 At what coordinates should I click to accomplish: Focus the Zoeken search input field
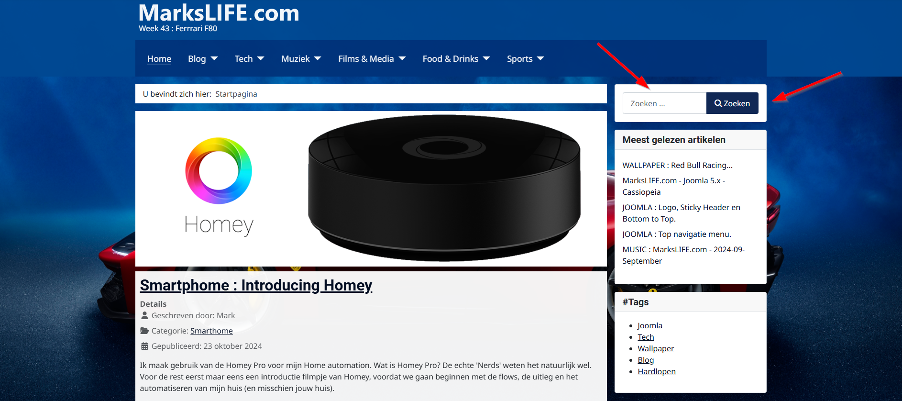[664, 103]
